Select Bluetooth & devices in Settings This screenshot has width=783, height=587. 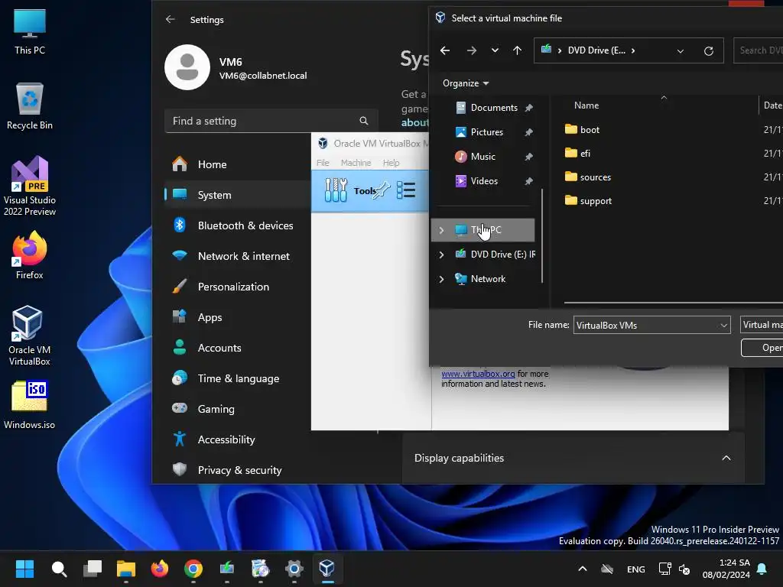pyautogui.click(x=237, y=225)
